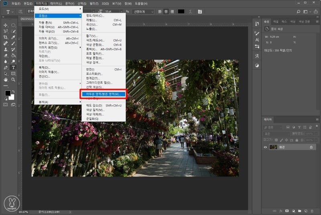
Task: Activate the Zoom magnifier tool
Action: [x=13, y=80]
